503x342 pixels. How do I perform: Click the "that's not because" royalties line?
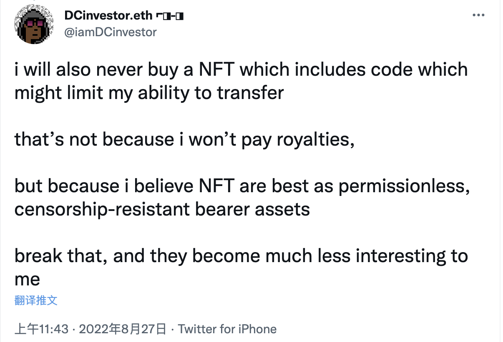pos(184,140)
